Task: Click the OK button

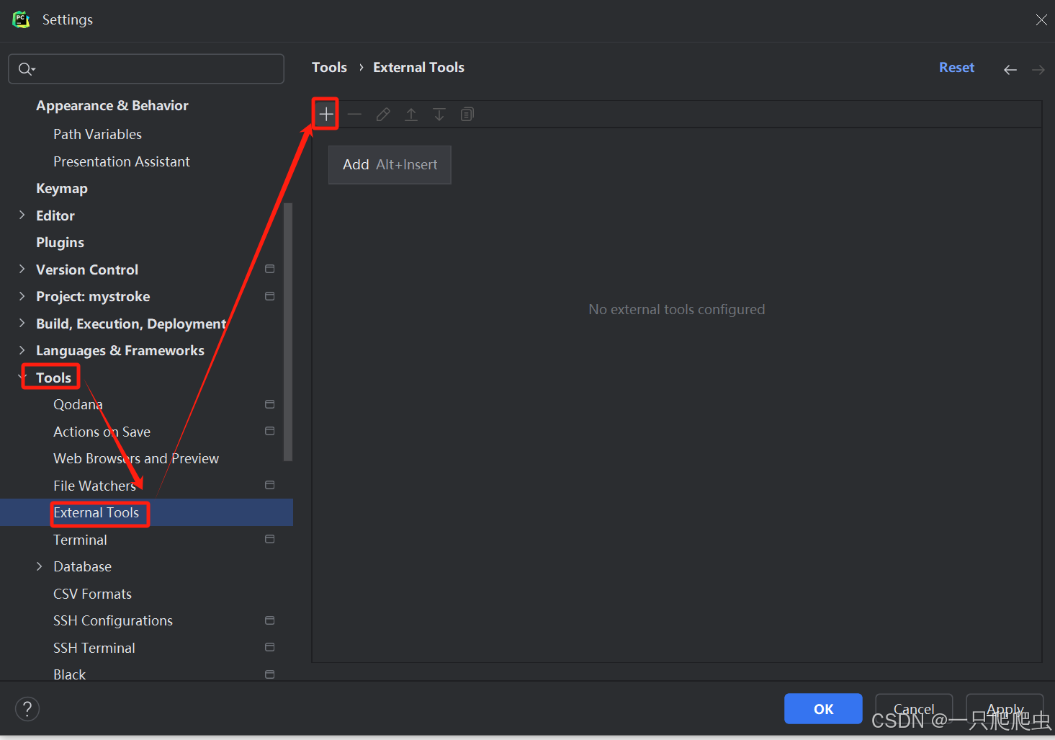Action: click(x=823, y=709)
